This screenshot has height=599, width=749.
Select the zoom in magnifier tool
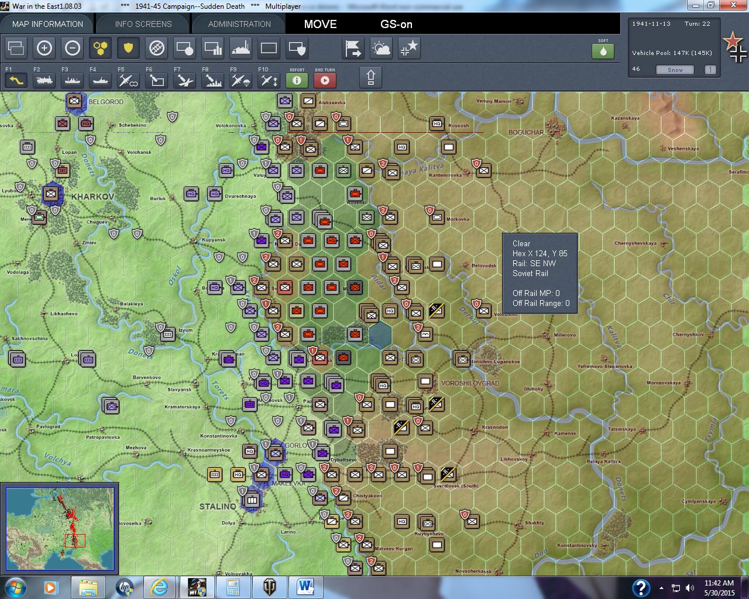coord(44,48)
